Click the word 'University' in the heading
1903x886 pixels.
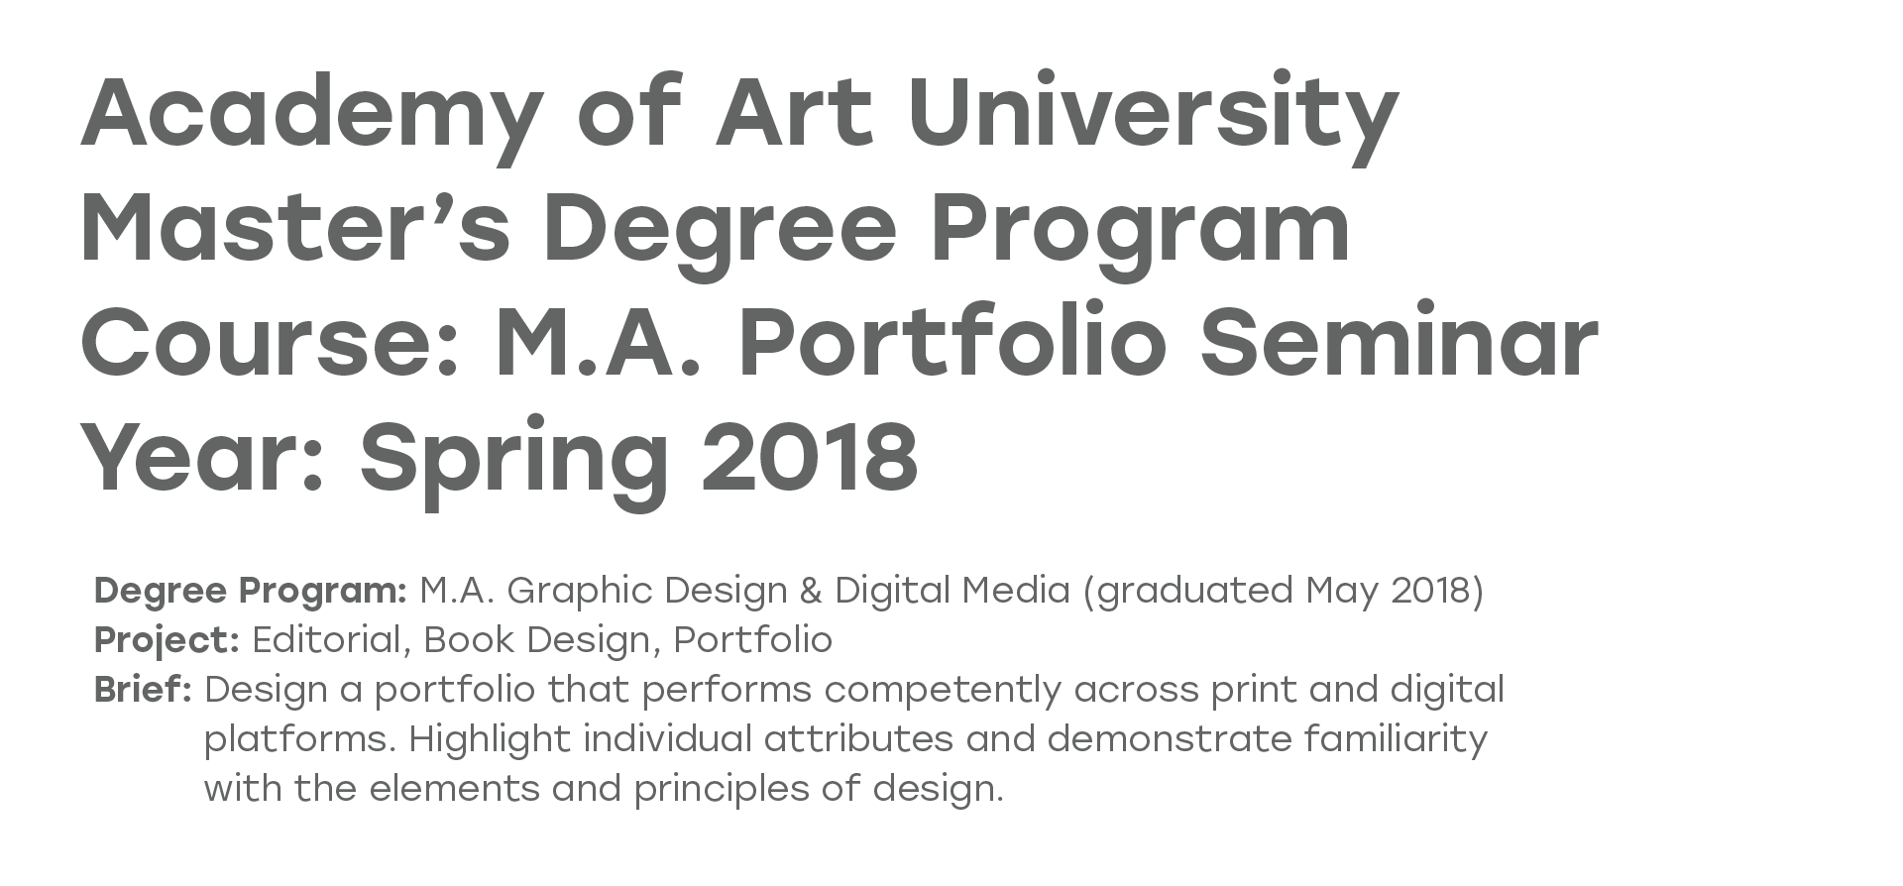pyautogui.click(x=1153, y=111)
